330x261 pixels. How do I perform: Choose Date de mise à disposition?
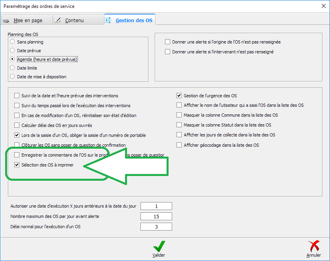click(x=13, y=77)
